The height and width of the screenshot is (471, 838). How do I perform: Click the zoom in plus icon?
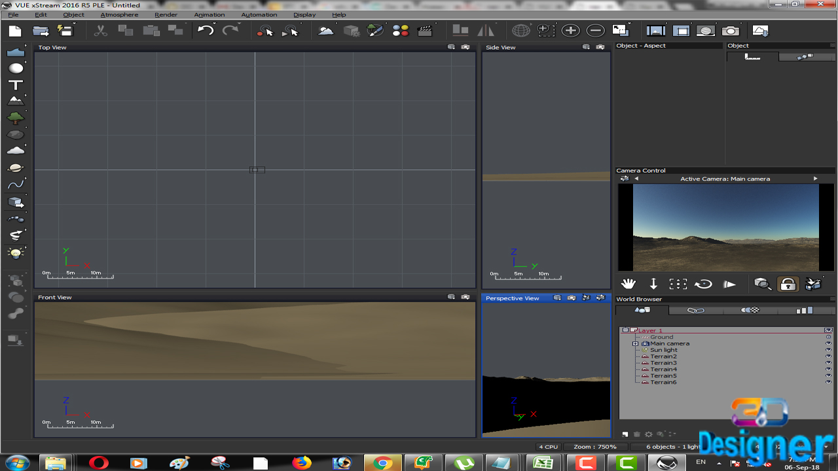[x=570, y=31]
